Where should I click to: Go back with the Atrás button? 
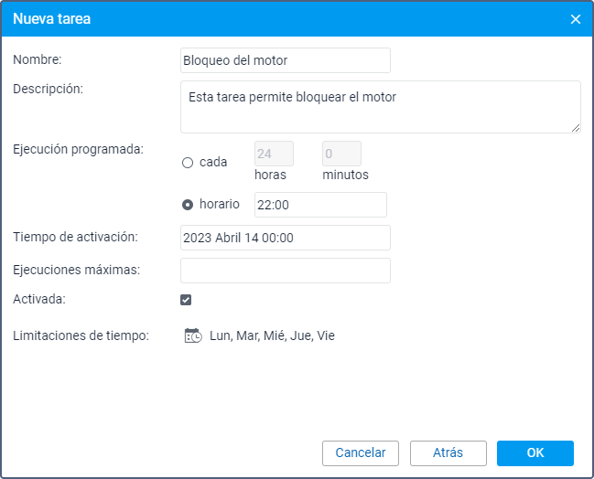tap(448, 453)
